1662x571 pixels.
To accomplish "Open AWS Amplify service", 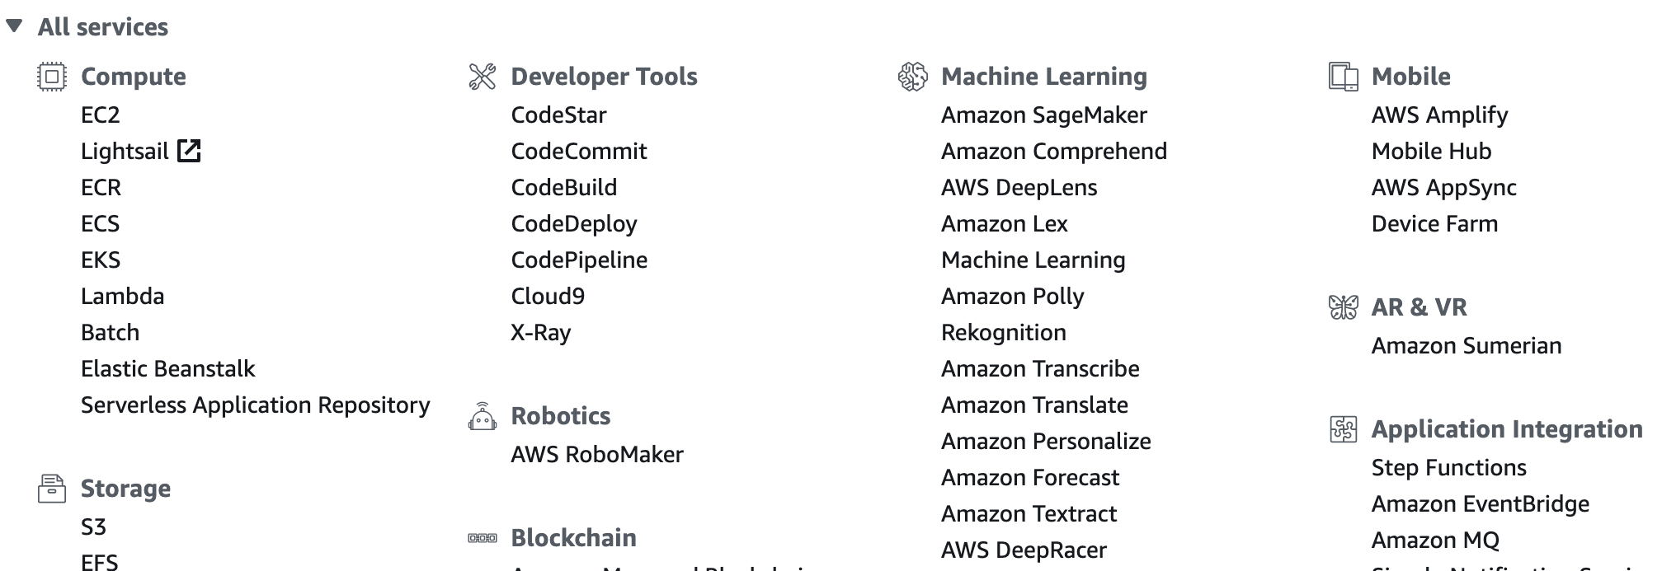I will (x=1439, y=115).
